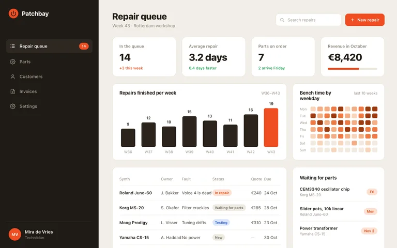Click the New repair button
397x248 pixels.
pos(364,20)
